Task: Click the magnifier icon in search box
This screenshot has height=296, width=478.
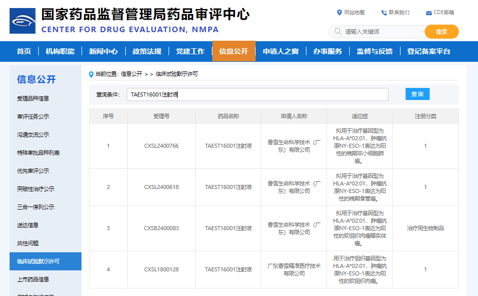Action: pos(338,31)
